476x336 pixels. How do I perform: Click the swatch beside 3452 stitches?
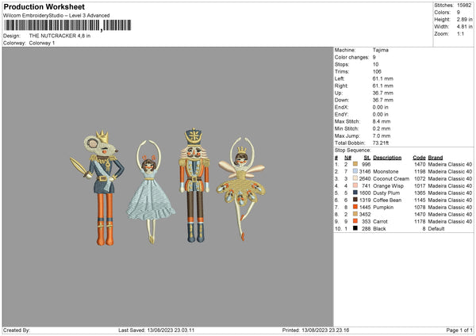(355, 214)
